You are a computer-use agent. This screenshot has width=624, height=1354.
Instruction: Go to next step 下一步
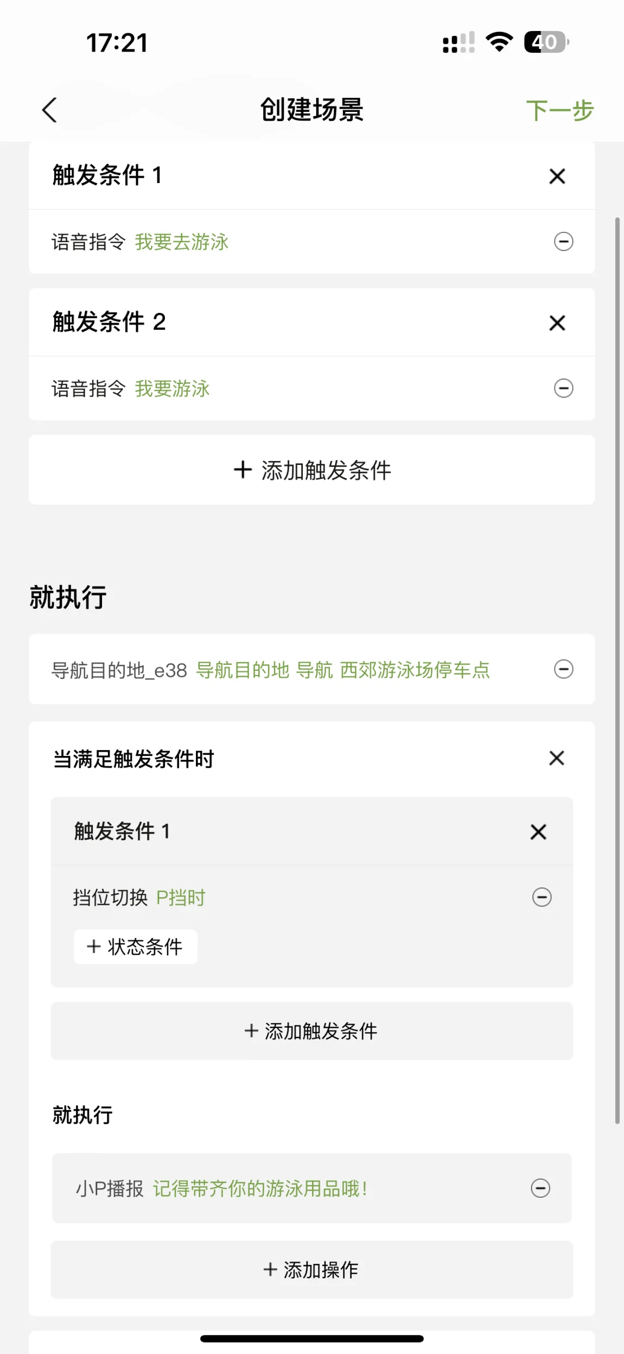(559, 110)
